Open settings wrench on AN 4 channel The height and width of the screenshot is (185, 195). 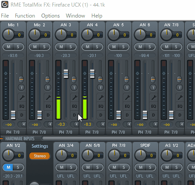[101, 97]
